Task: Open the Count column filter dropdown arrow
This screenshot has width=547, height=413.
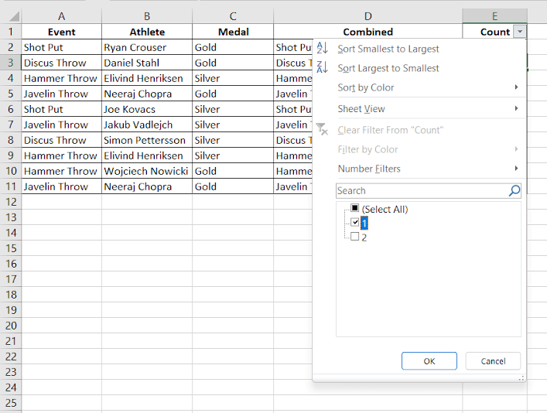Action: [520, 32]
